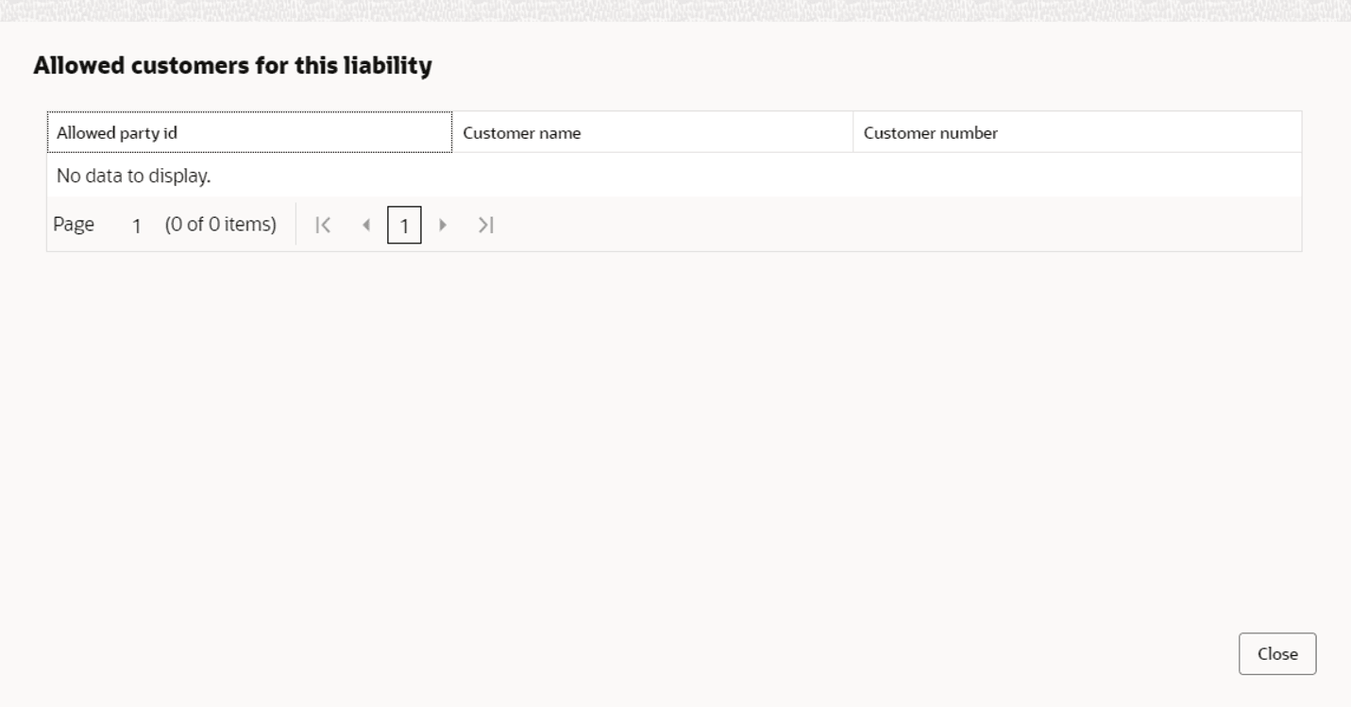1351x707 pixels.
Task: Close the Allowed customers dialog
Action: click(1277, 654)
